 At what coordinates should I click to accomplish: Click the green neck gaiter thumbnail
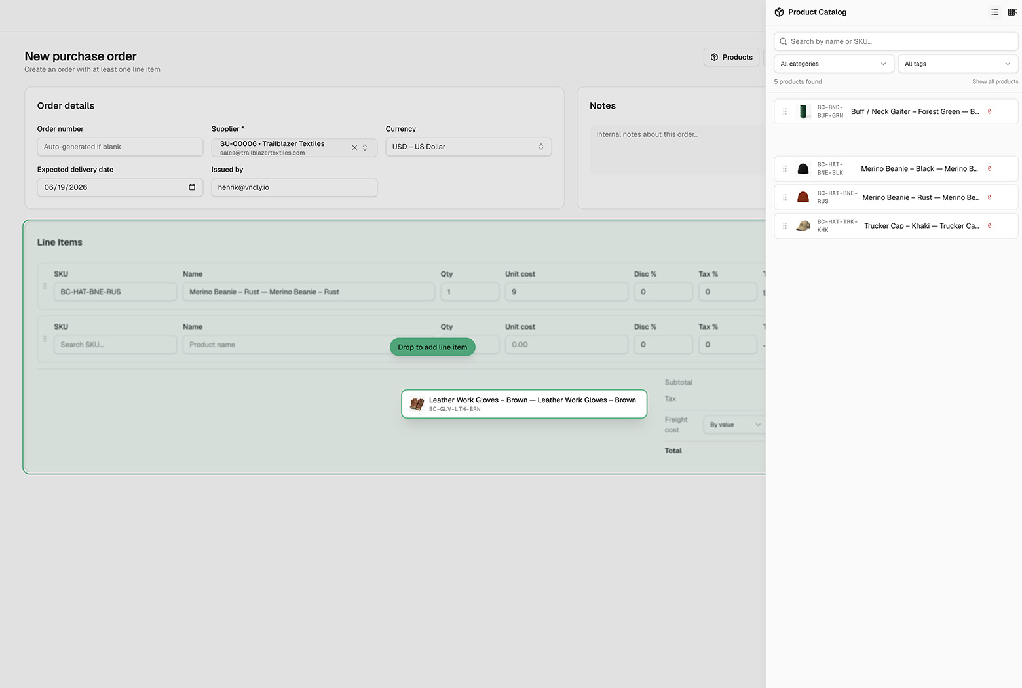click(x=803, y=111)
